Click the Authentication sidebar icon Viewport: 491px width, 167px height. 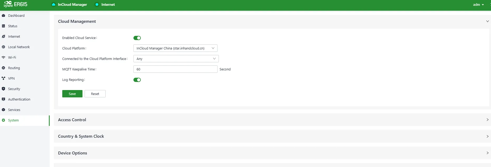coord(3,99)
